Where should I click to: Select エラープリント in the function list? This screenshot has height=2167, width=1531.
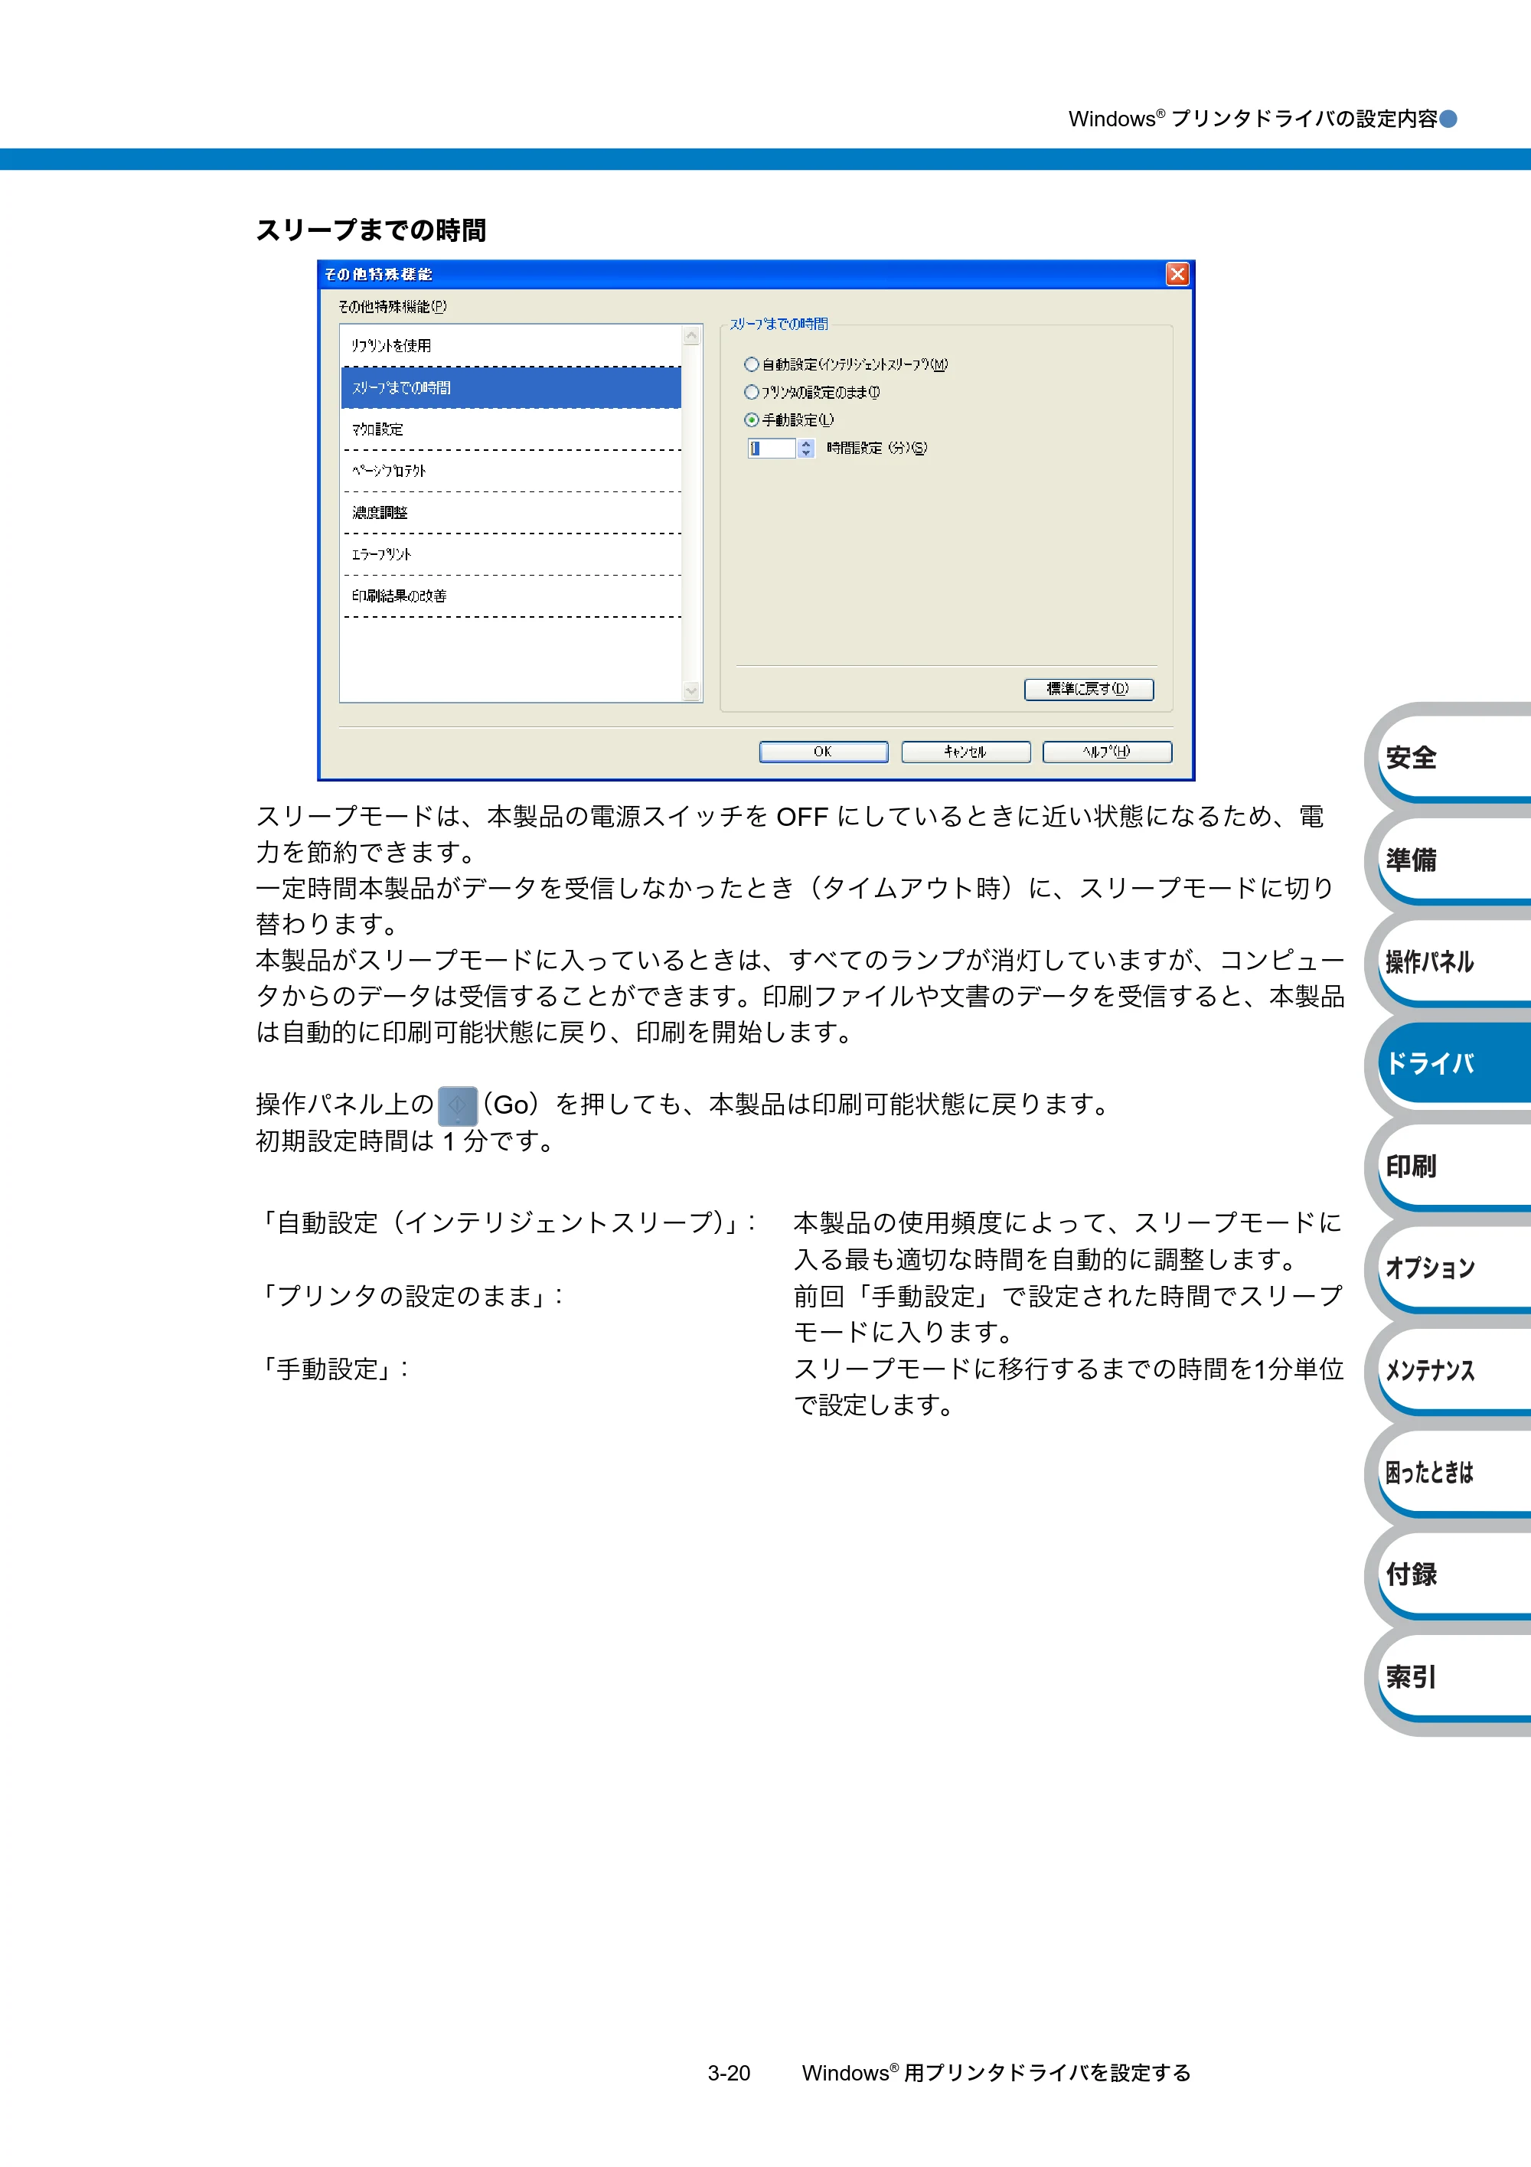click(511, 554)
